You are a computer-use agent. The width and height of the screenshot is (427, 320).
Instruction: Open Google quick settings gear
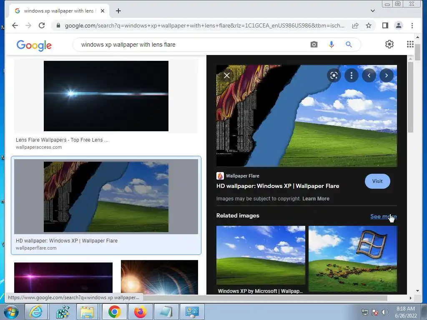point(389,44)
